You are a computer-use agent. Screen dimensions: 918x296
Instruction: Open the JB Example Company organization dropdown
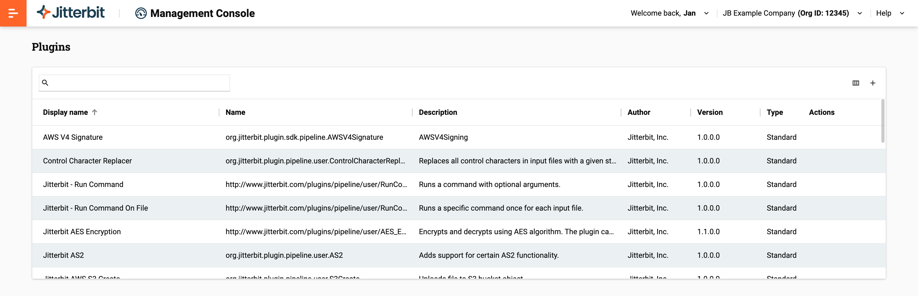[792, 13]
